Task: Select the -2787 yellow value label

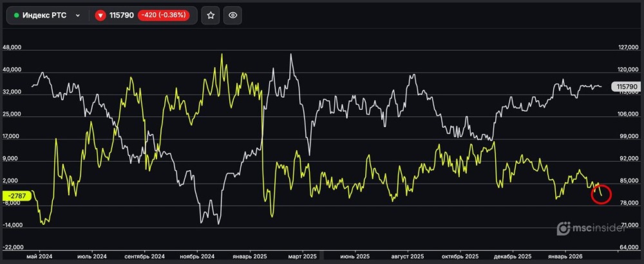Action: [16, 196]
